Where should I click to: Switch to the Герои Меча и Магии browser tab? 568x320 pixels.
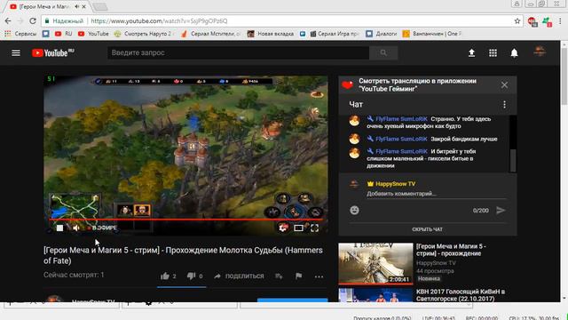(43, 6)
